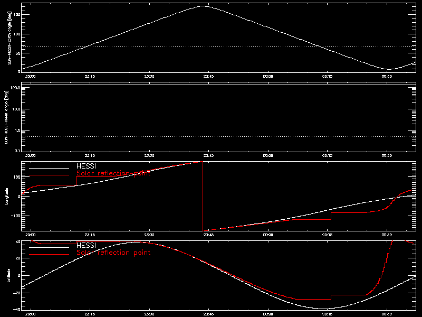Click the red legend line in Latitude plot
Viewport: 422px width, 317px height.
click(x=49, y=255)
